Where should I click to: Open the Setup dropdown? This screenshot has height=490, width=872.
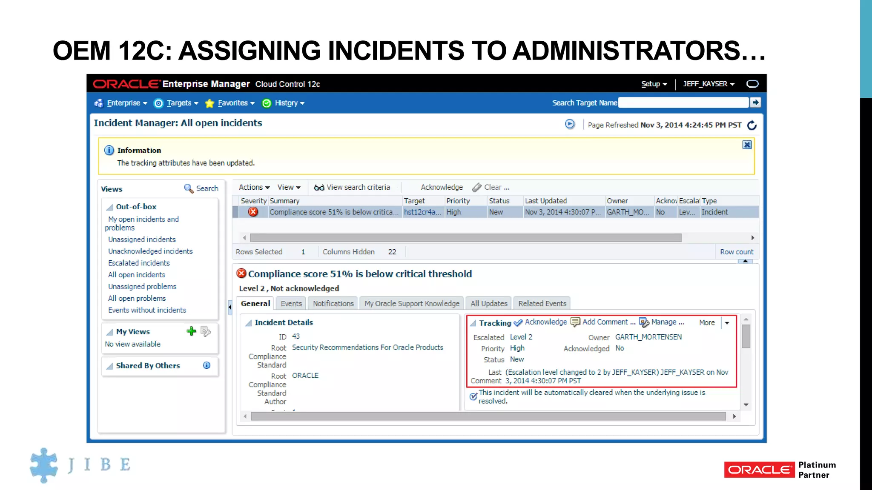pos(654,84)
